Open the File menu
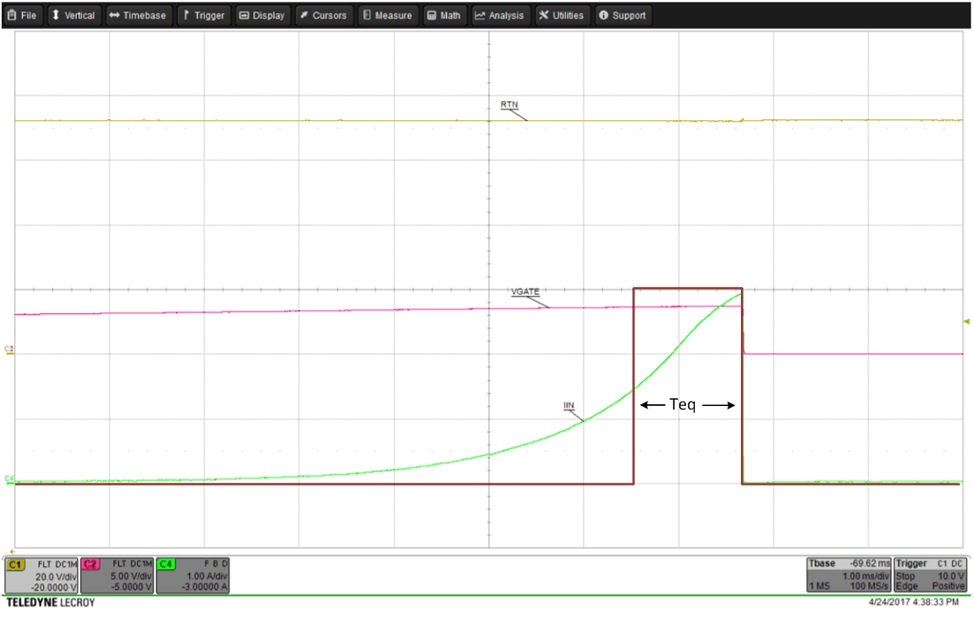This screenshot has height=617, width=974. [x=24, y=15]
